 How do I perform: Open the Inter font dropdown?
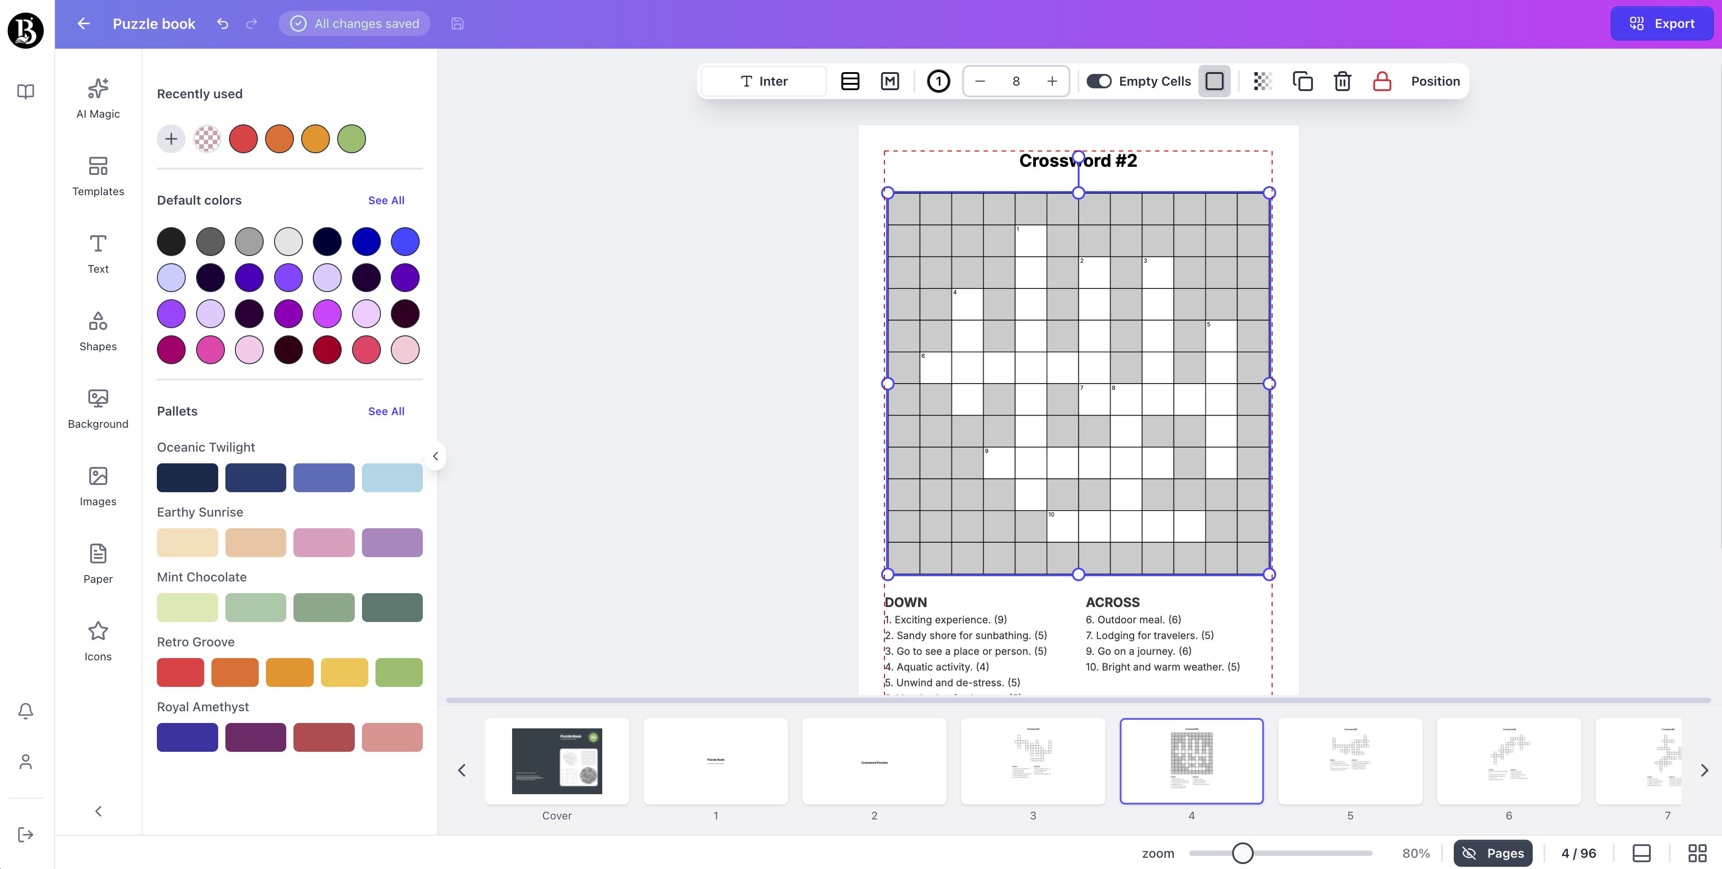click(763, 81)
